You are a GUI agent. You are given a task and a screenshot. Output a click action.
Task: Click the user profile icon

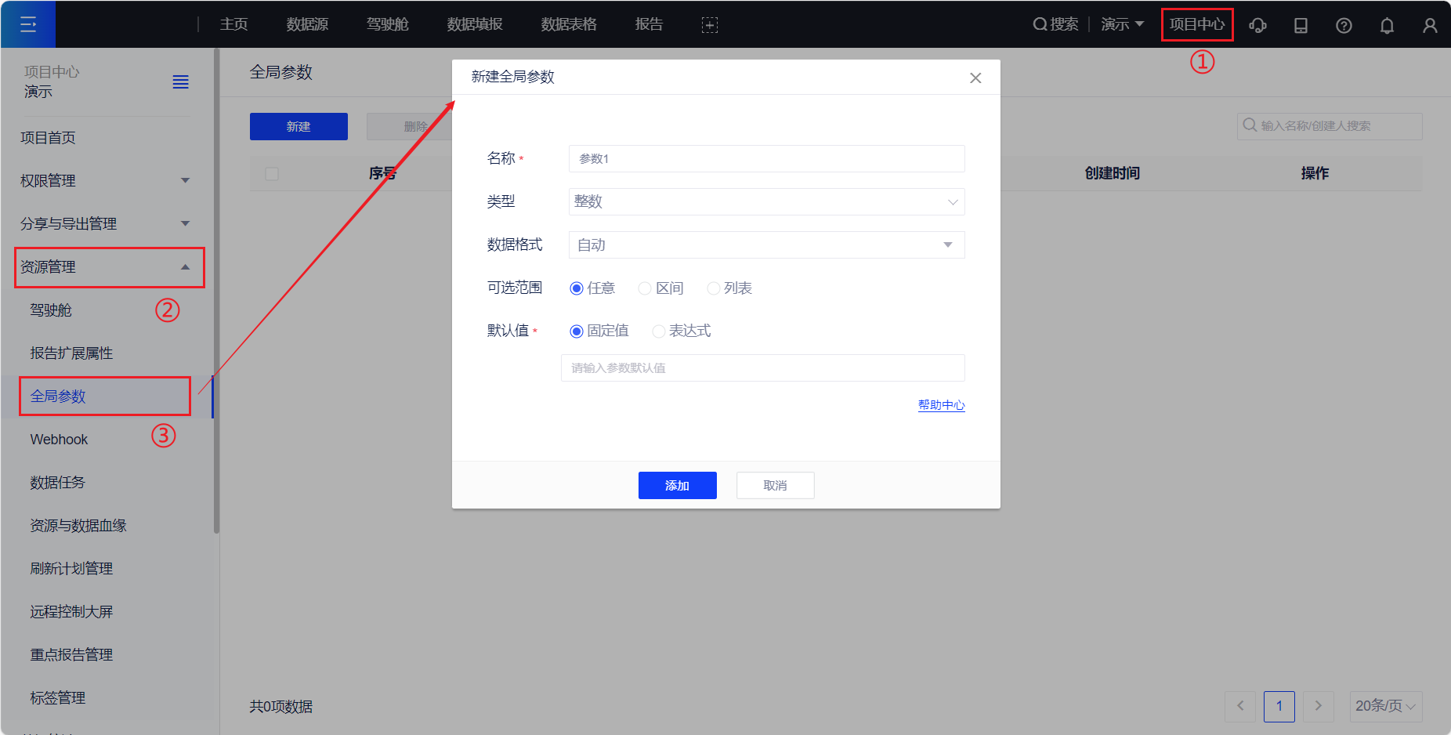(1430, 25)
